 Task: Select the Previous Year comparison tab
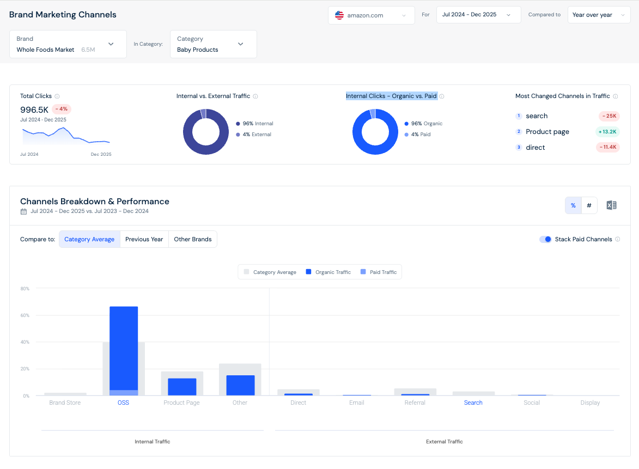(144, 239)
